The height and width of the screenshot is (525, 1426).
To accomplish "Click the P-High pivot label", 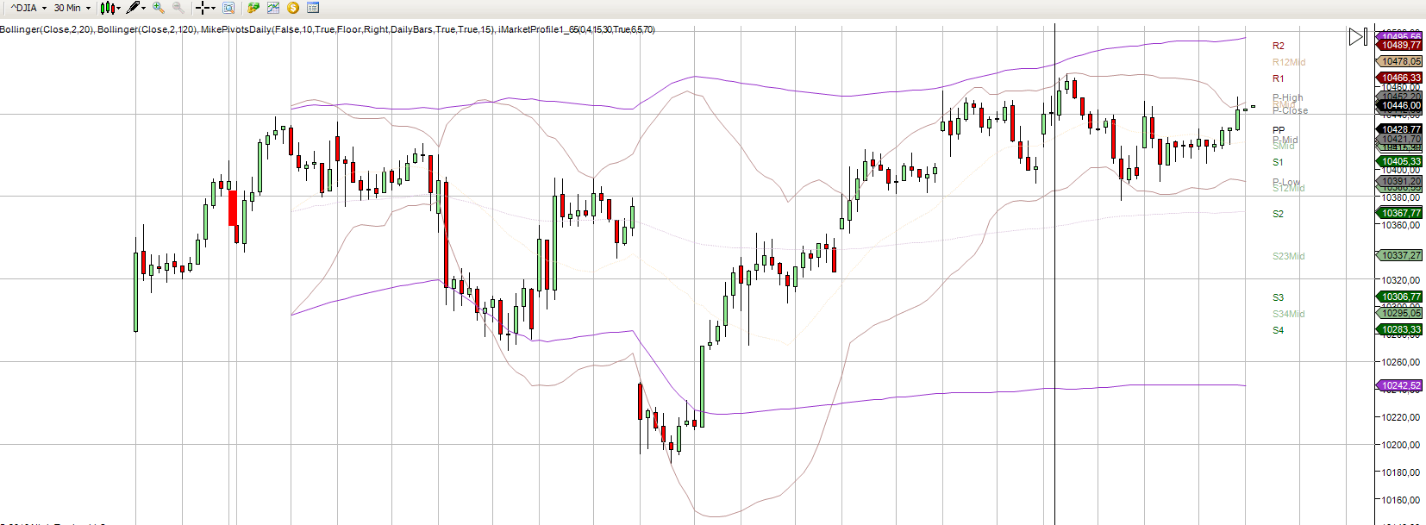I will 1288,97.
